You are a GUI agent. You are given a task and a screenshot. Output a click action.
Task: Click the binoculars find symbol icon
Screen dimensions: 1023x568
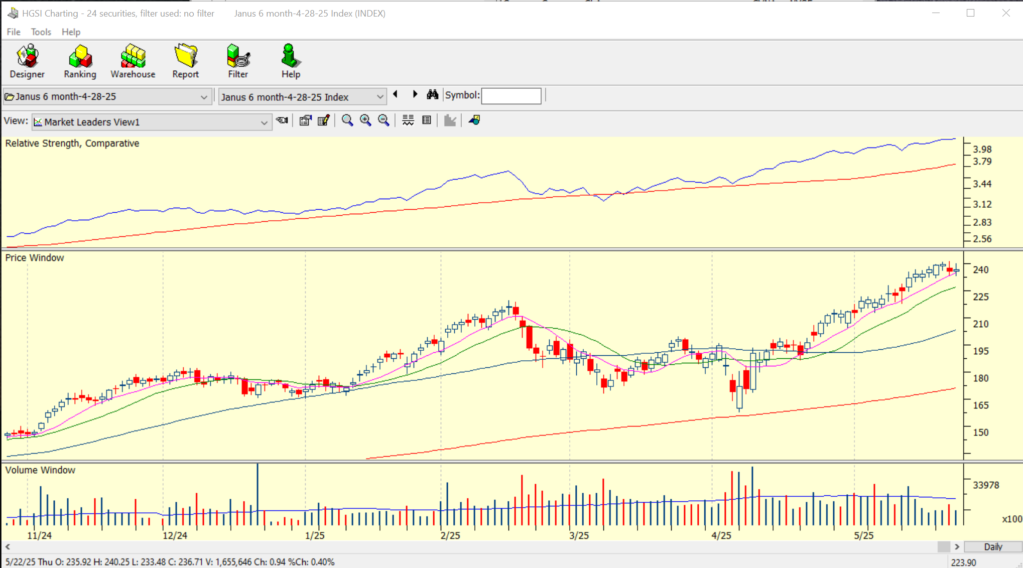tap(433, 94)
